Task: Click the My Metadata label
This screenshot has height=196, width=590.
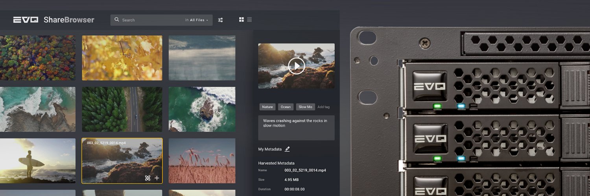Action: (x=270, y=149)
